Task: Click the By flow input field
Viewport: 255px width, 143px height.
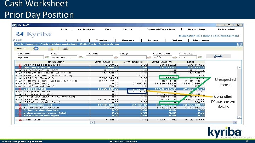Action: (x=31, y=58)
